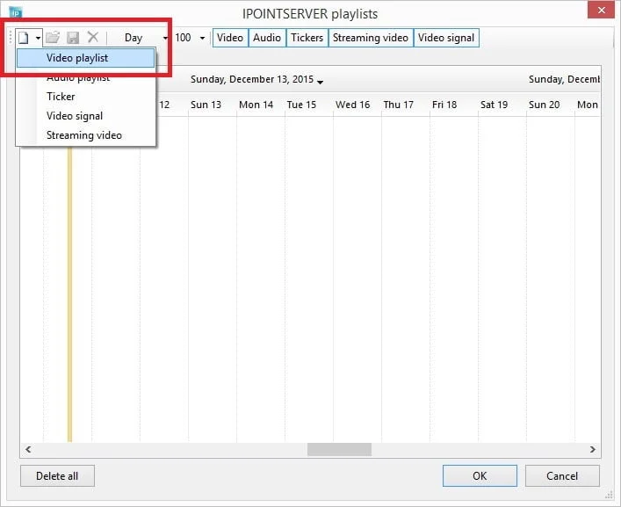The image size is (621, 507).
Task: Click the delete X toolbar icon
Action: [x=92, y=38]
